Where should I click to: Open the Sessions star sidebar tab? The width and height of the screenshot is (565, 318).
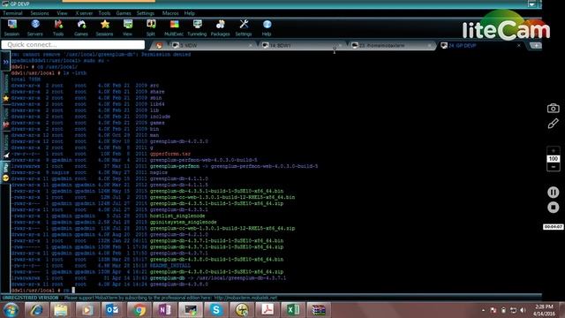pyautogui.click(x=6, y=88)
